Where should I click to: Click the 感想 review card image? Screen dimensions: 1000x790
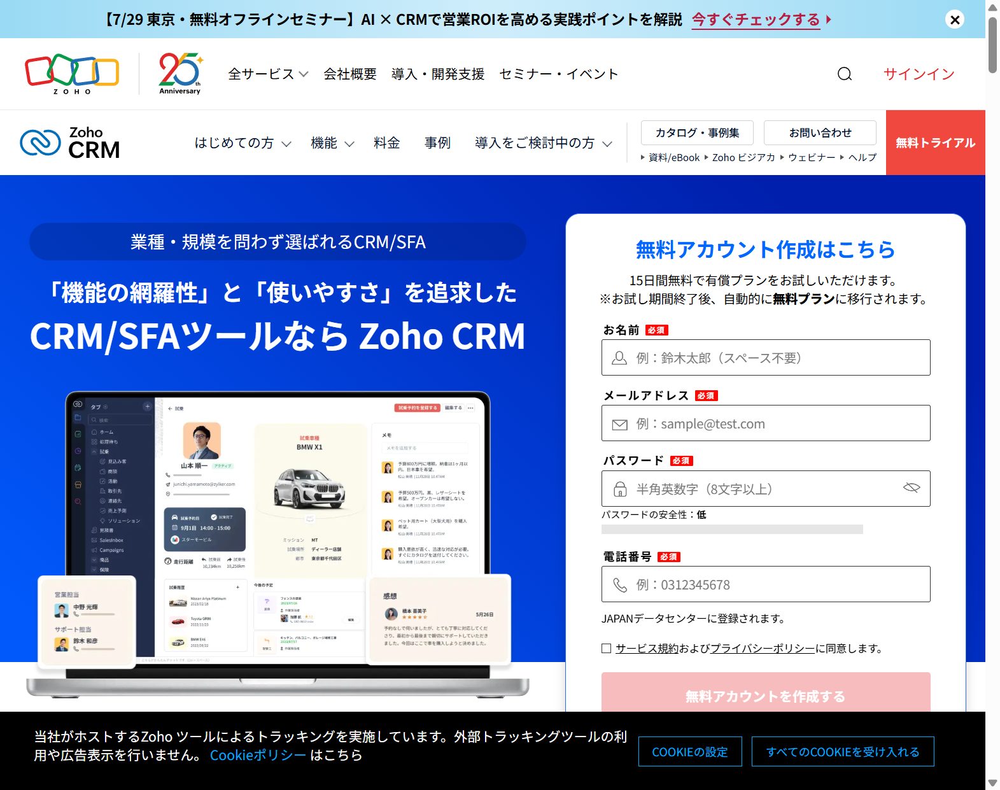tap(440, 619)
